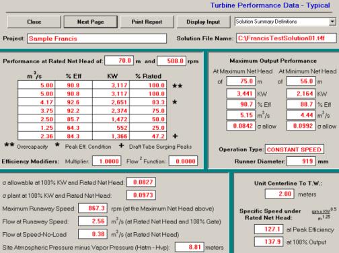
Task: Click the percent rated cell 75.0
Action: pos(148,111)
